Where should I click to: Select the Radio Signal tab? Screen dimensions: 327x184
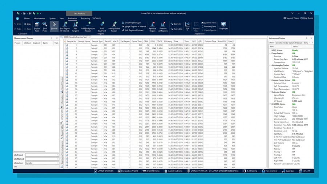288,43
